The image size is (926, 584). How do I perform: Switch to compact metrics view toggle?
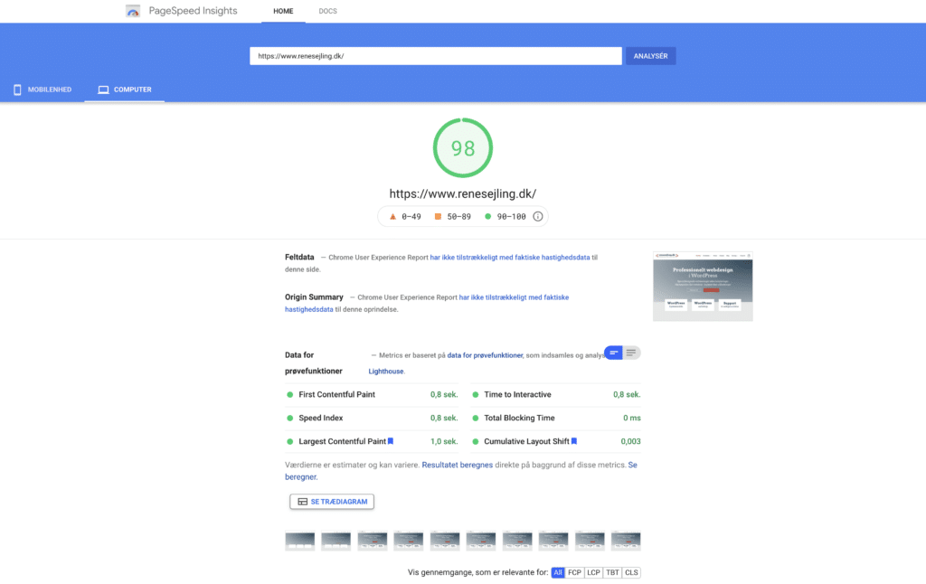pos(614,353)
